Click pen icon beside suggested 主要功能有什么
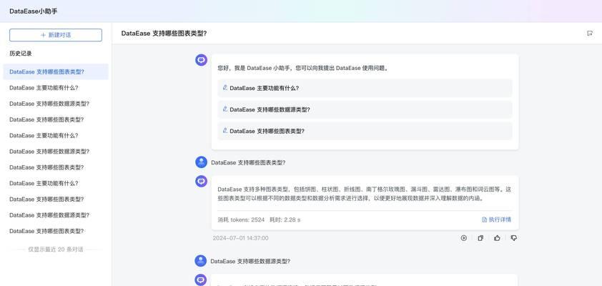Image resolution: width=602 pixels, height=286 pixels. click(225, 87)
